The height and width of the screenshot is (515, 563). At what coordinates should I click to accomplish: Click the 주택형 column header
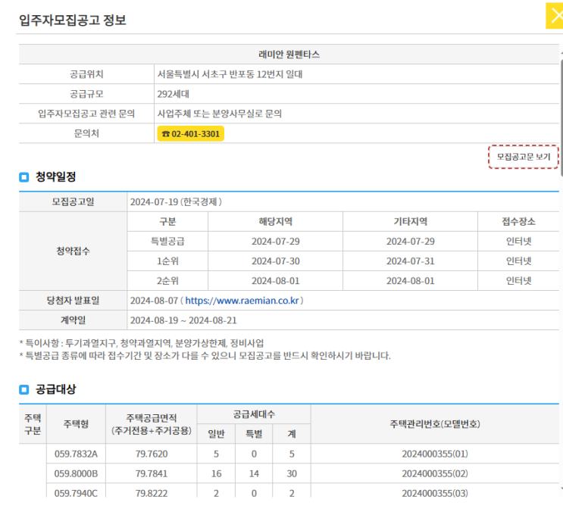76,424
